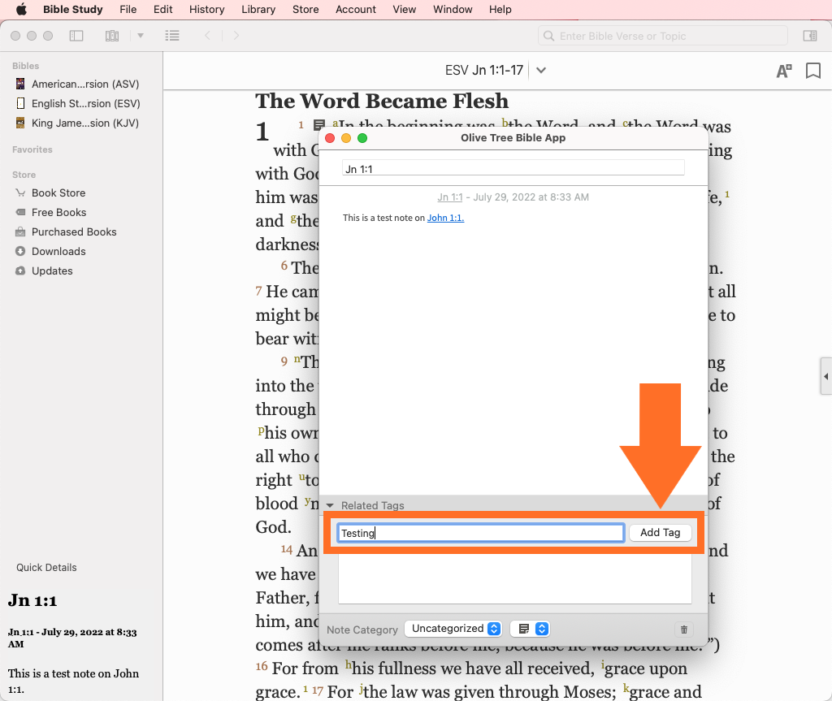Click the Add Tag button
The height and width of the screenshot is (701, 832).
coord(660,533)
